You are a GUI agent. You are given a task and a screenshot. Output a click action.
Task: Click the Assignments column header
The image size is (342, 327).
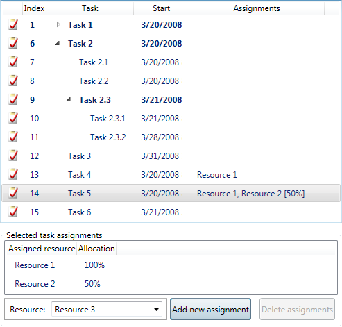point(257,8)
